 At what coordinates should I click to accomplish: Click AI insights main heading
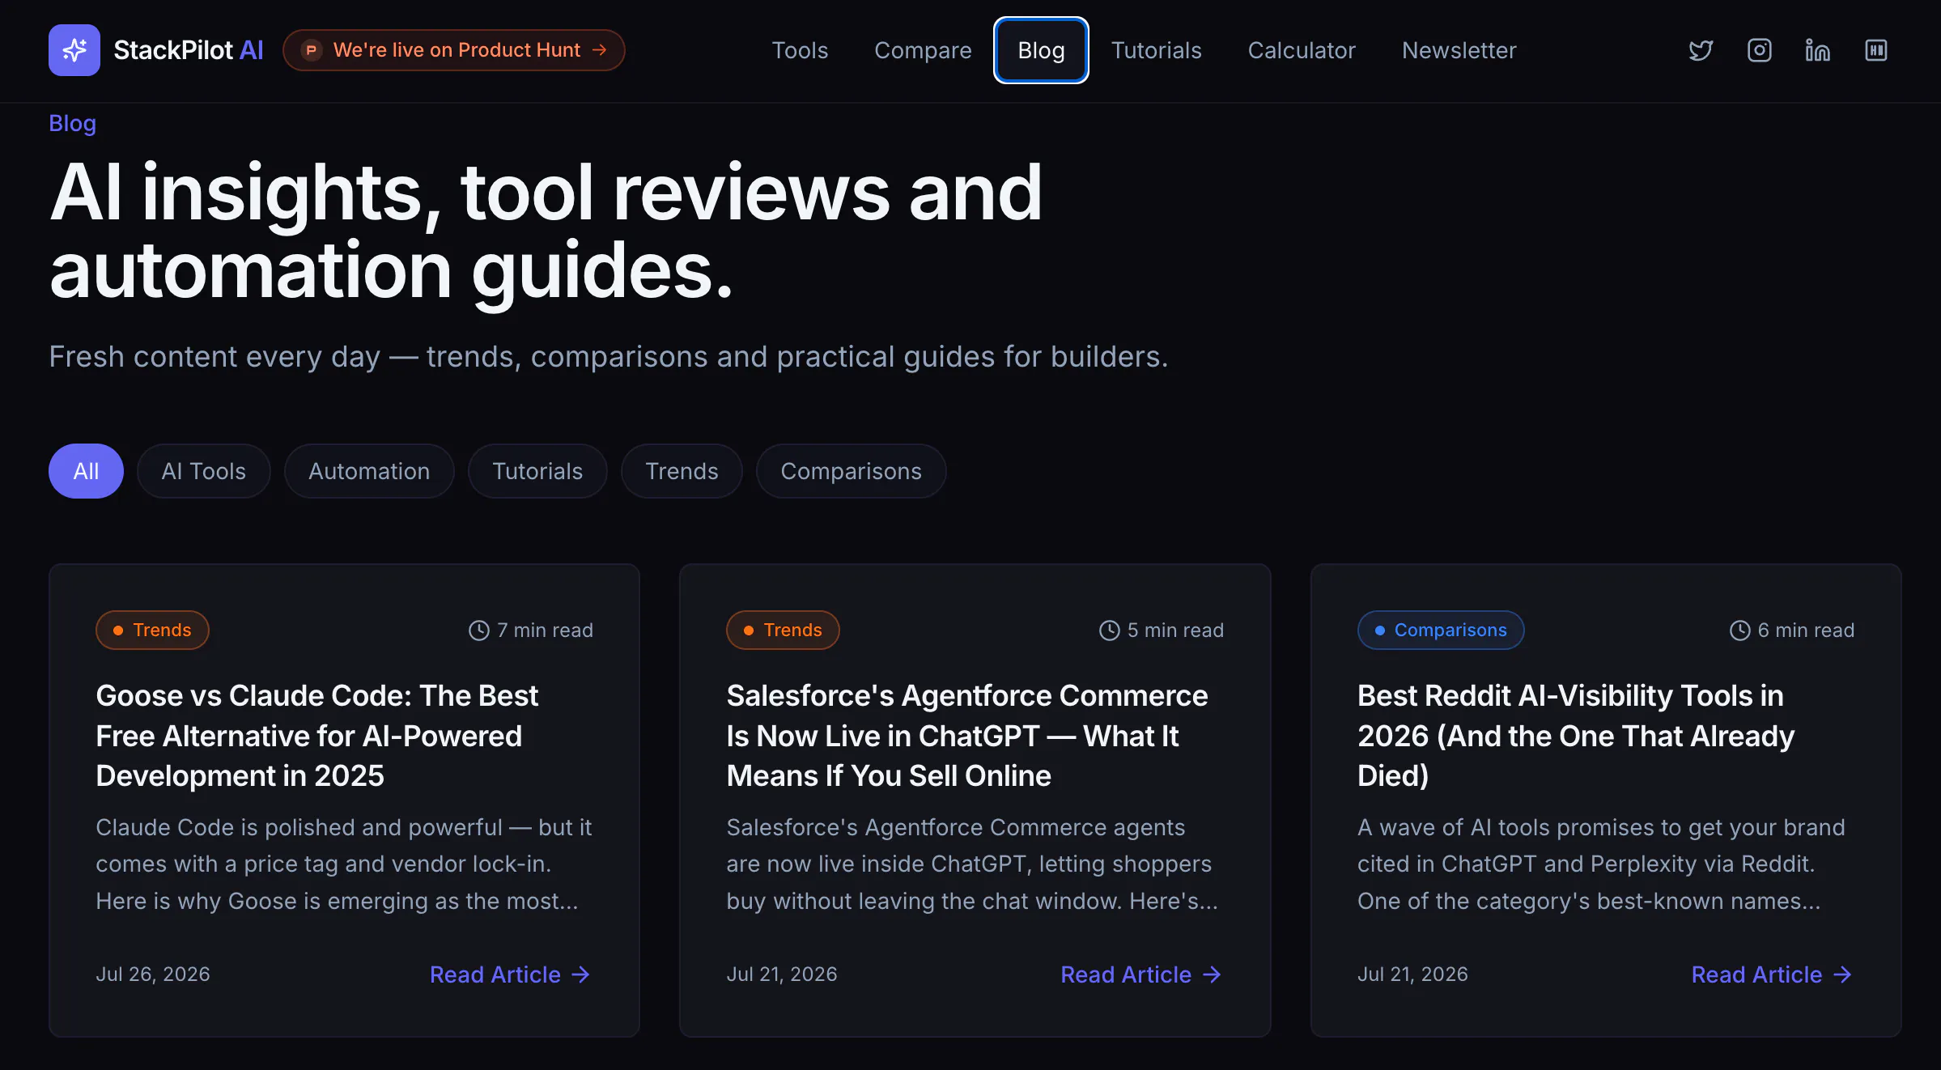(546, 232)
